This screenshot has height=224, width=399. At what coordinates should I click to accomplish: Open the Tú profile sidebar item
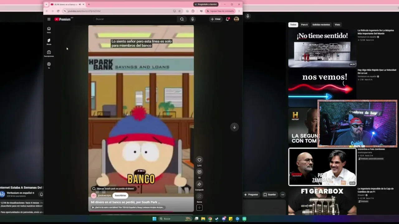coord(49,65)
